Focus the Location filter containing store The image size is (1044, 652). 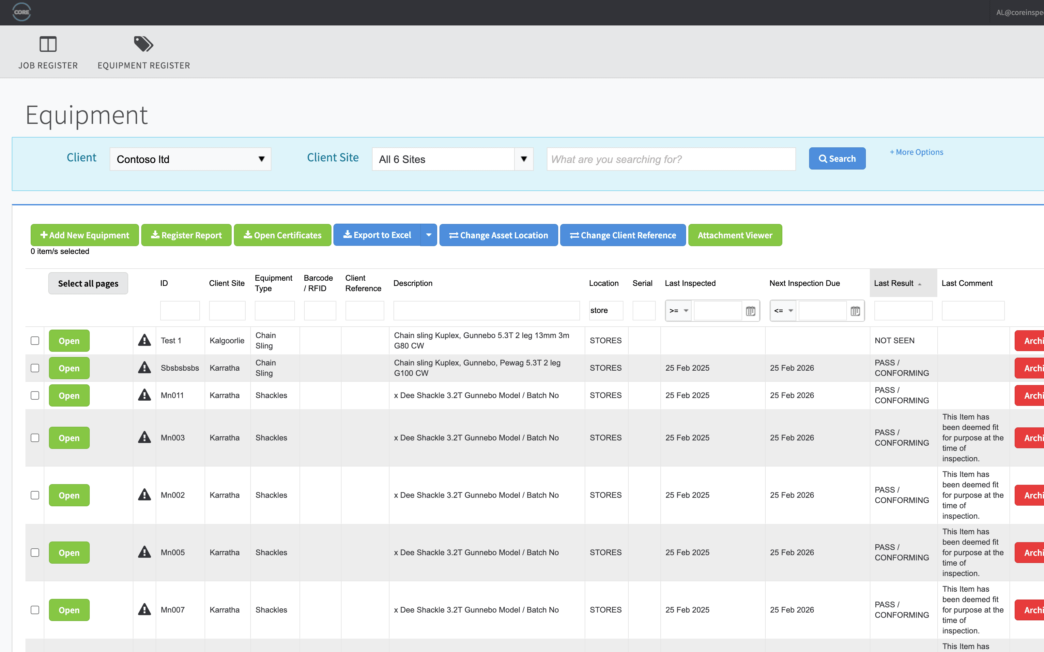[606, 310]
